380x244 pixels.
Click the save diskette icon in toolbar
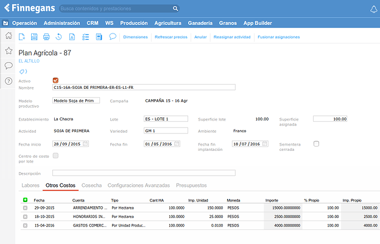point(34,37)
